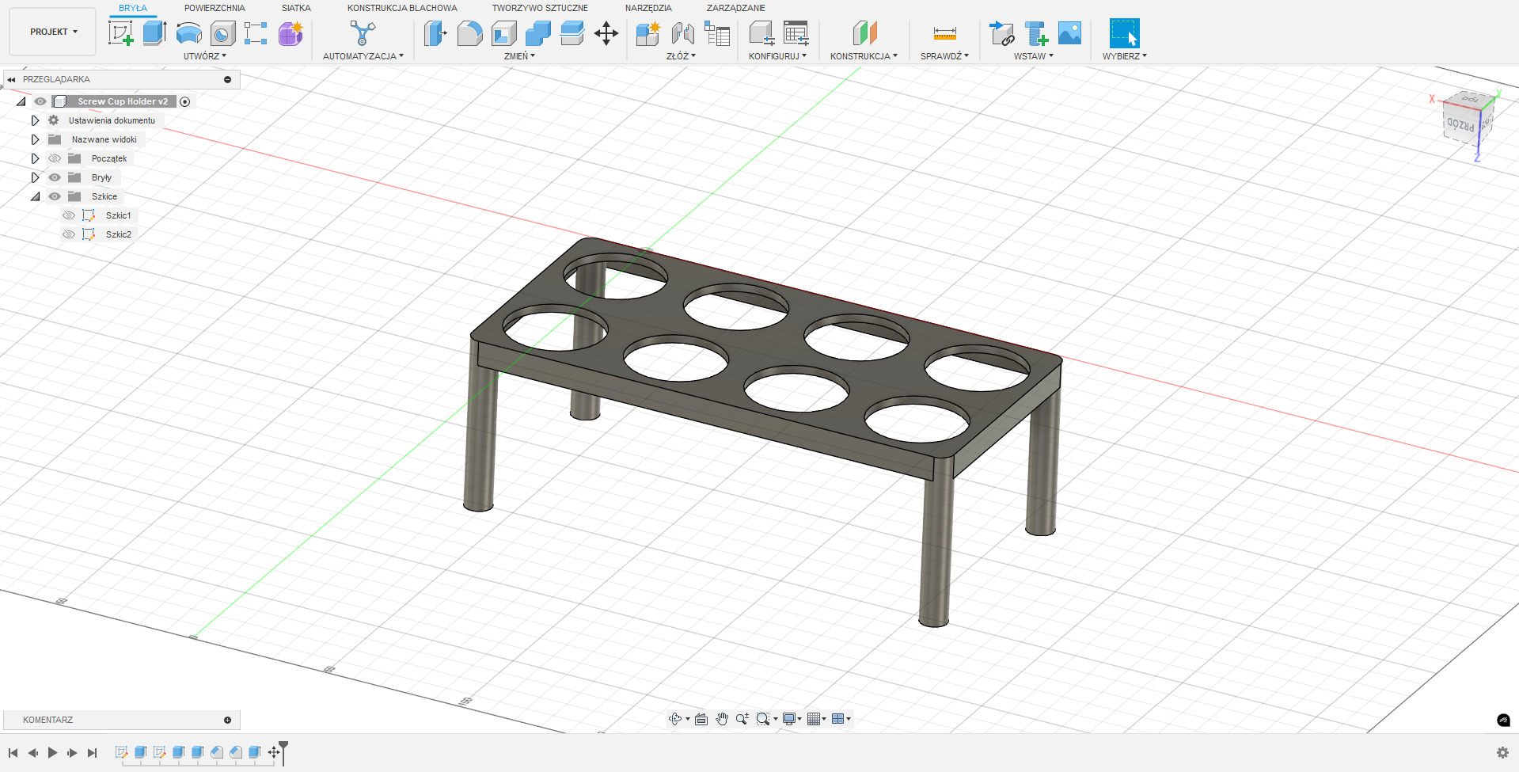Viewport: 1519px width, 772px height.
Task: Hide the Bryły folder
Action: 55,177
